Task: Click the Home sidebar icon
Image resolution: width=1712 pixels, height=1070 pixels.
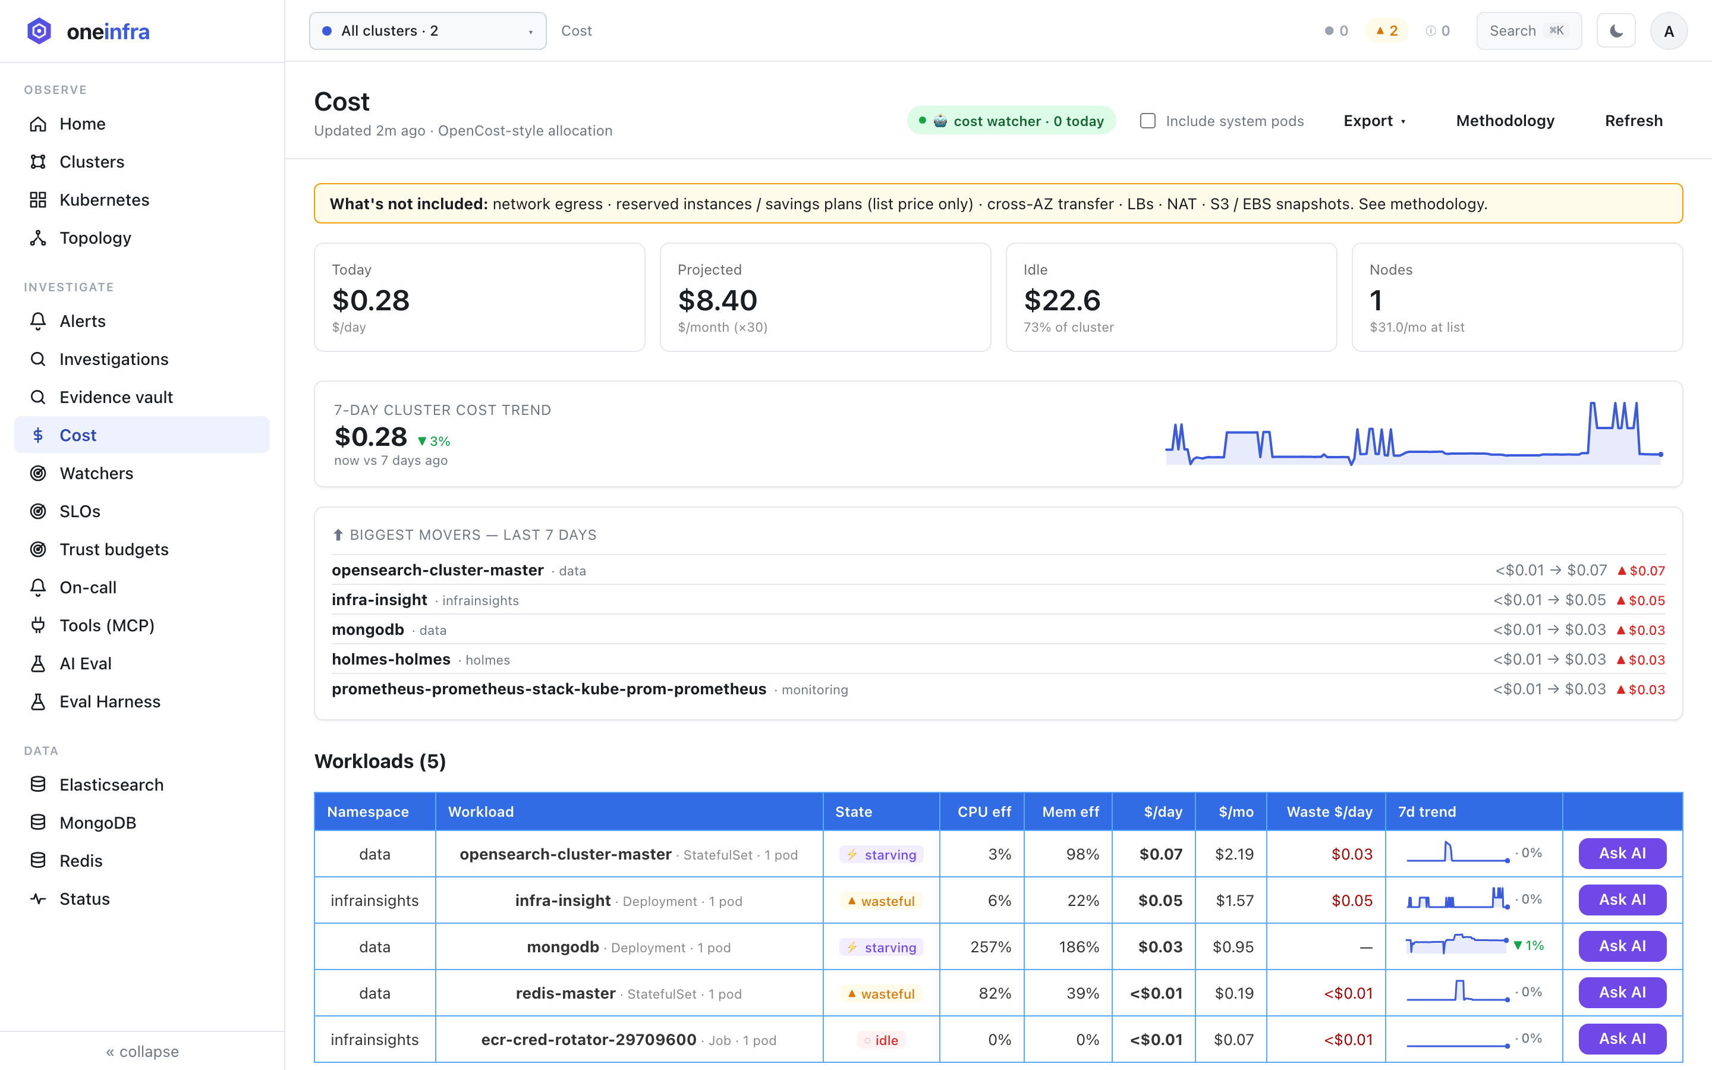Action: 38,124
